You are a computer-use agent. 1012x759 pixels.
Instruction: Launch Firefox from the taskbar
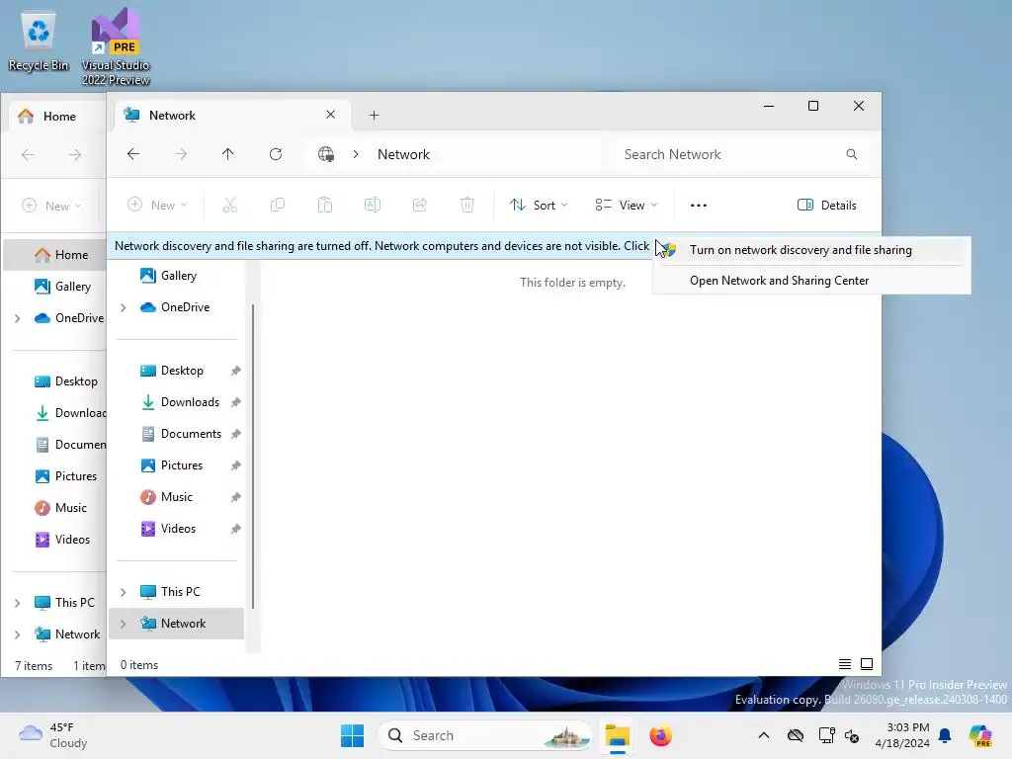tap(660, 735)
